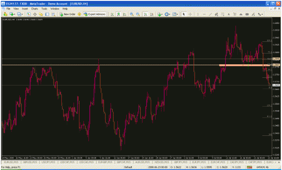Switch to Bar Chart display icon
Viewport: 282px width, 170px height.
tap(112, 14)
